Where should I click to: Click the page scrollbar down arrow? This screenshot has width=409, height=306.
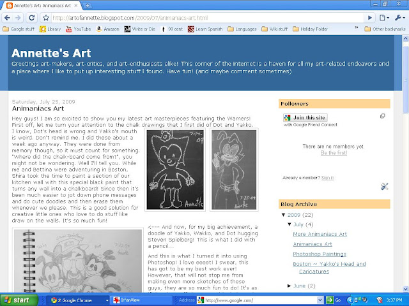(x=406, y=289)
